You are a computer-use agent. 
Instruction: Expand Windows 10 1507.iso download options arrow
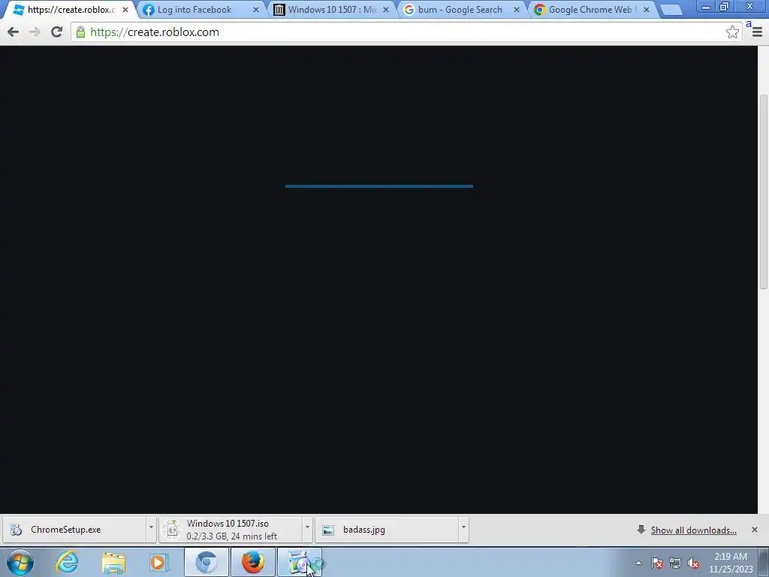click(x=307, y=527)
